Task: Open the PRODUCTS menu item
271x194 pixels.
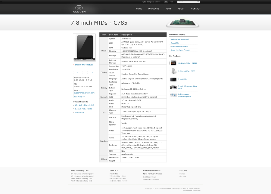Action: point(154,9)
